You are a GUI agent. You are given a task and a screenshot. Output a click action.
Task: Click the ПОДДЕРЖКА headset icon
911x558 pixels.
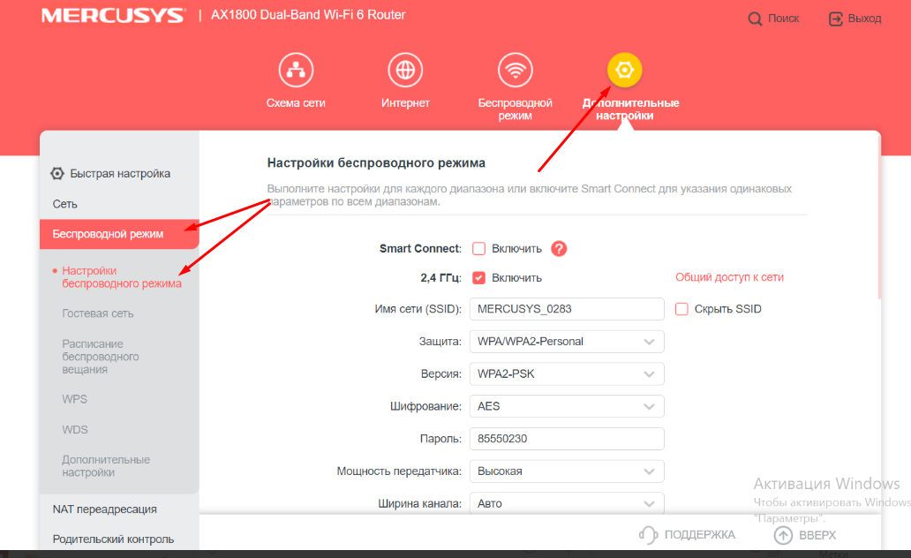(649, 534)
